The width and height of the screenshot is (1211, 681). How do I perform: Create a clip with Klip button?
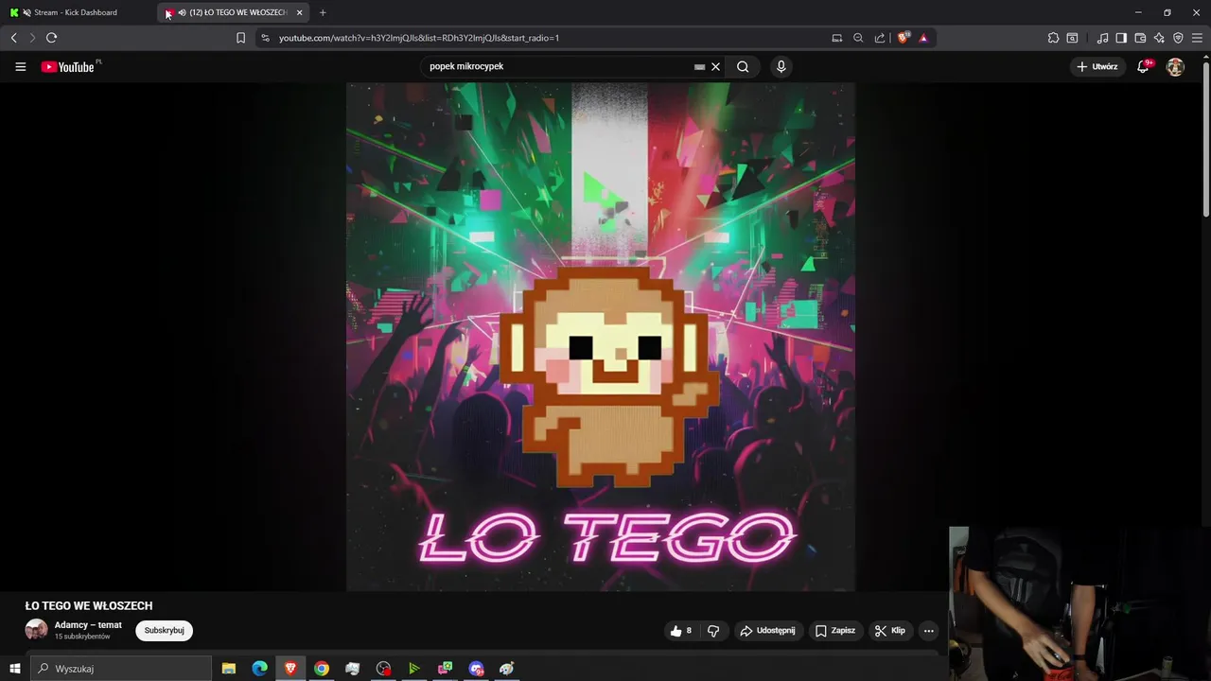tap(890, 631)
